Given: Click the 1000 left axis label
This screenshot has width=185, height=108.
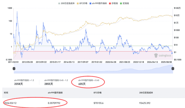Looking at the screenshot, I should pos(10,8).
